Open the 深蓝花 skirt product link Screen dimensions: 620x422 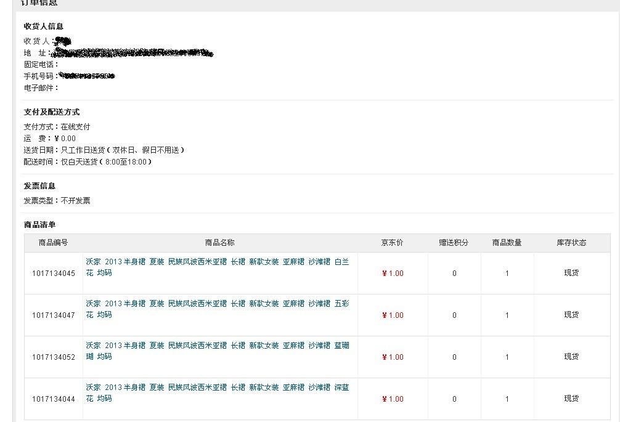click(x=217, y=388)
